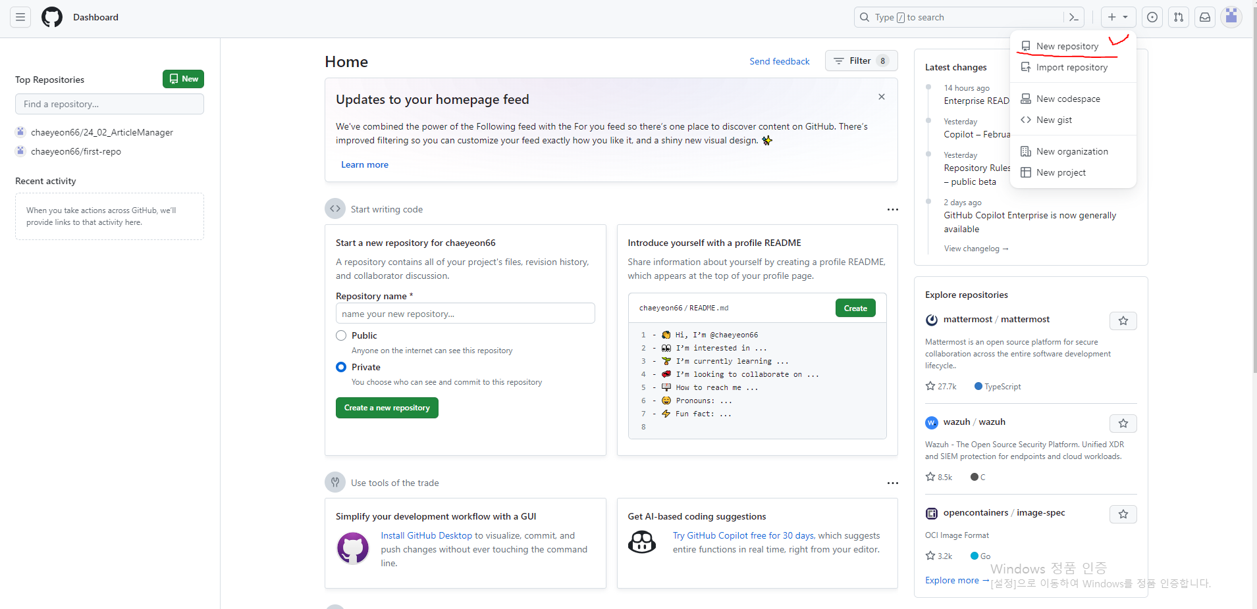Open the Notifications inbox icon
The width and height of the screenshot is (1257, 609).
pyautogui.click(x=1205, y=17)
